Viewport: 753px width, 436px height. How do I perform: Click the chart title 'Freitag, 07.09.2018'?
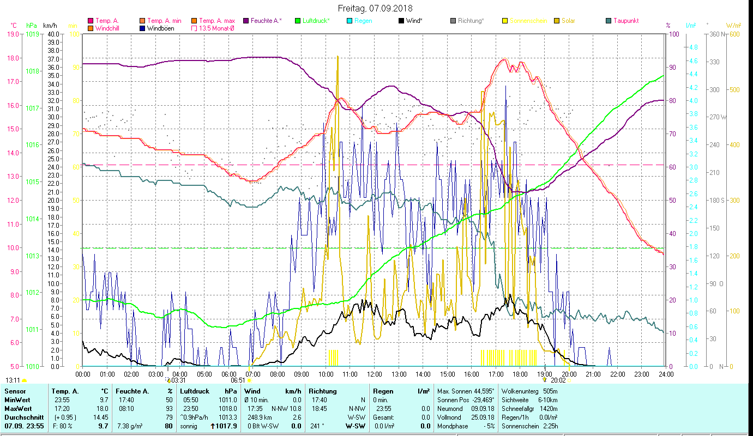pyautogui.click(x=375, y=8)
